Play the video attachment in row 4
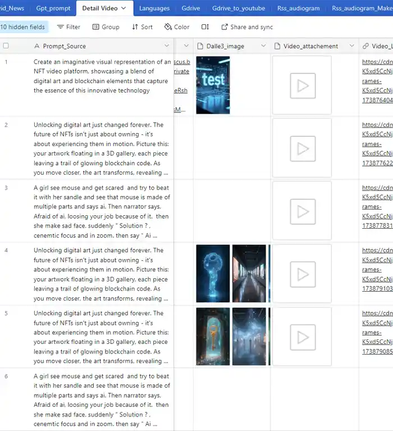393x431 pixels. click(303, 274)
